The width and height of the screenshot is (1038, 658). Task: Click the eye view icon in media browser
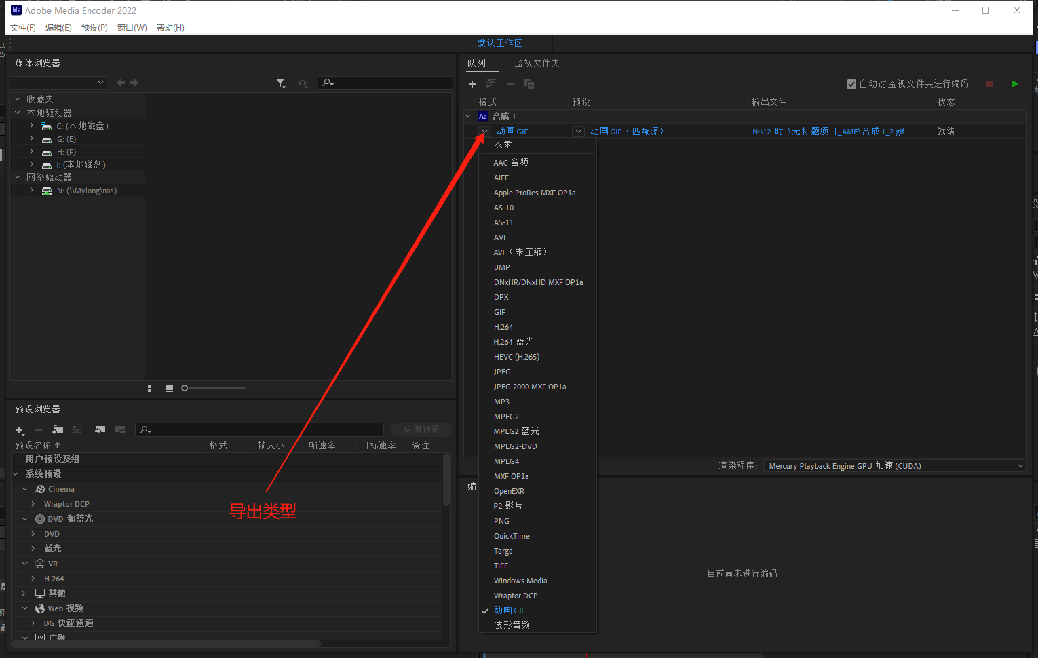(303, 83)
